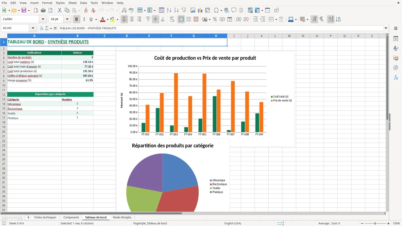The width and height of the screenshot is (402, 226).
Task: Open Font Name dropdown arrow
Action: pos(43,19)
